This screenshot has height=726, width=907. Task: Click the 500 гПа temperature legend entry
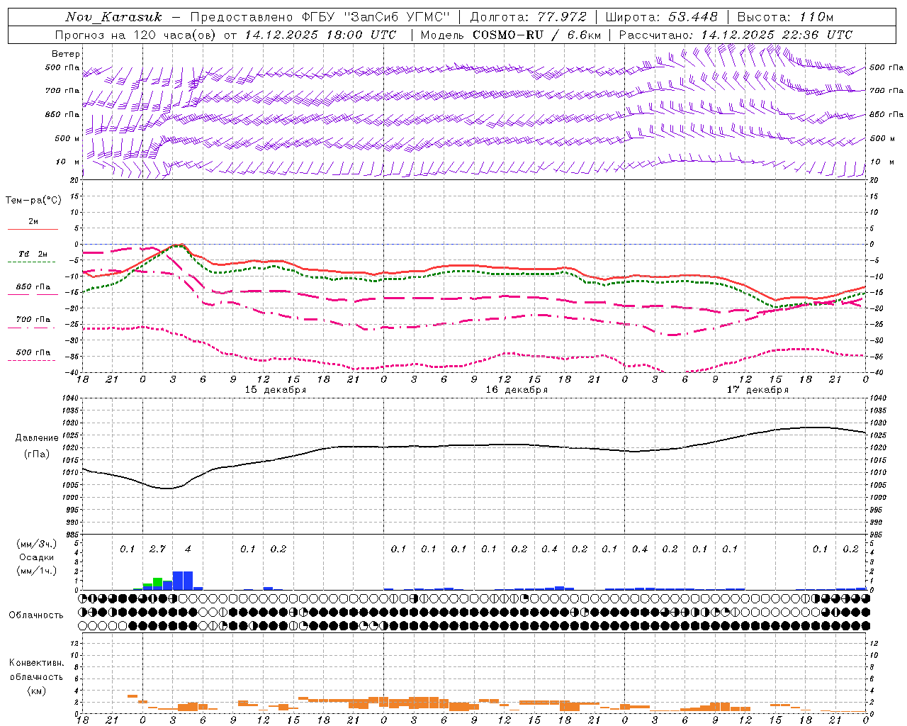33,352
